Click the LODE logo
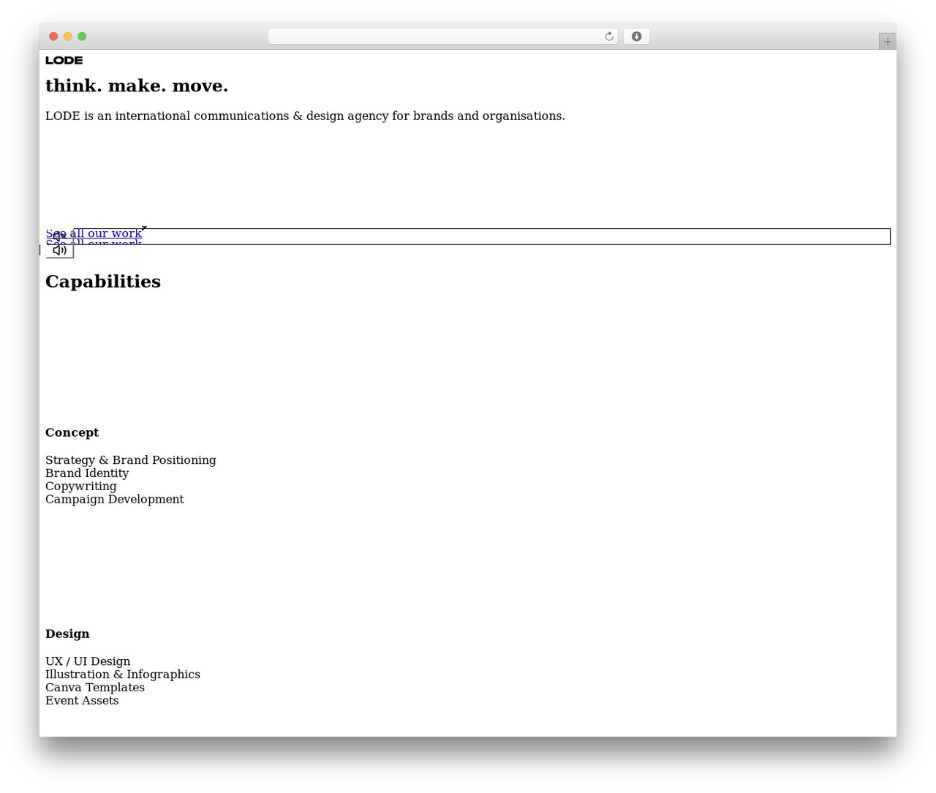Image resolution: width=936 pixels, height=793 pixels. 64,61
